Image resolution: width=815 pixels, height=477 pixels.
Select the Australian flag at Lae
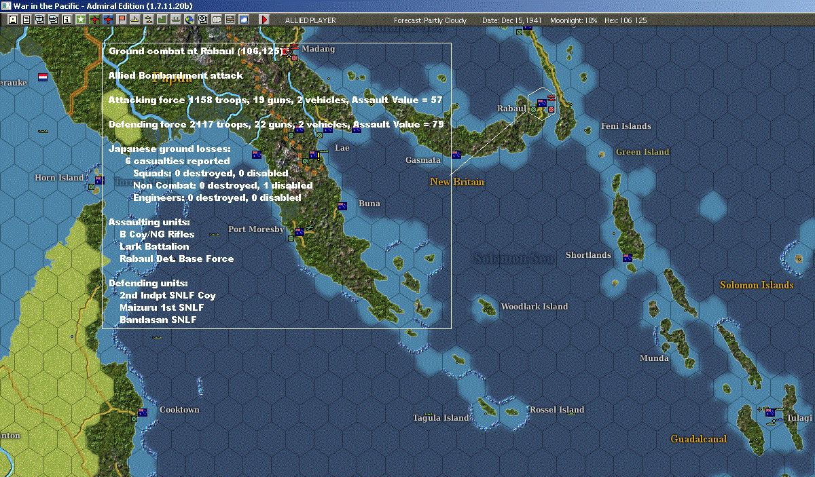pos(313,155)
